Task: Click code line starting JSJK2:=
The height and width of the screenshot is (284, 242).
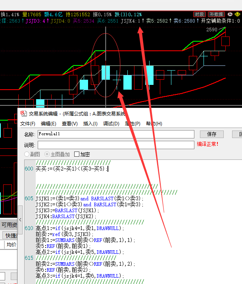Action: click(90, 205)
